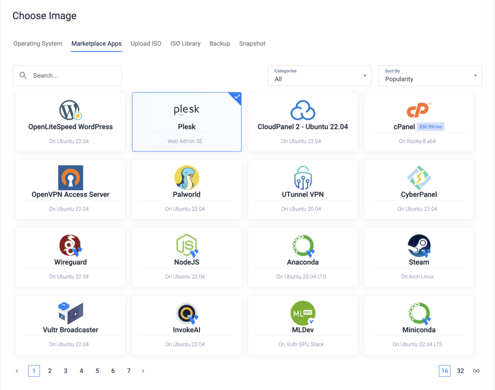Click the search magnifier icon
This screenshot has height=390, width=495.
point(23,75)
